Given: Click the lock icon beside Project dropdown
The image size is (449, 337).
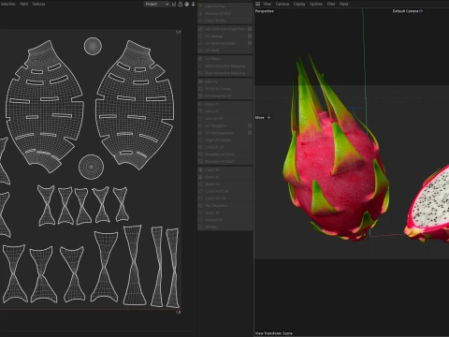Looking at the screenshot, I should pos(181,4).
